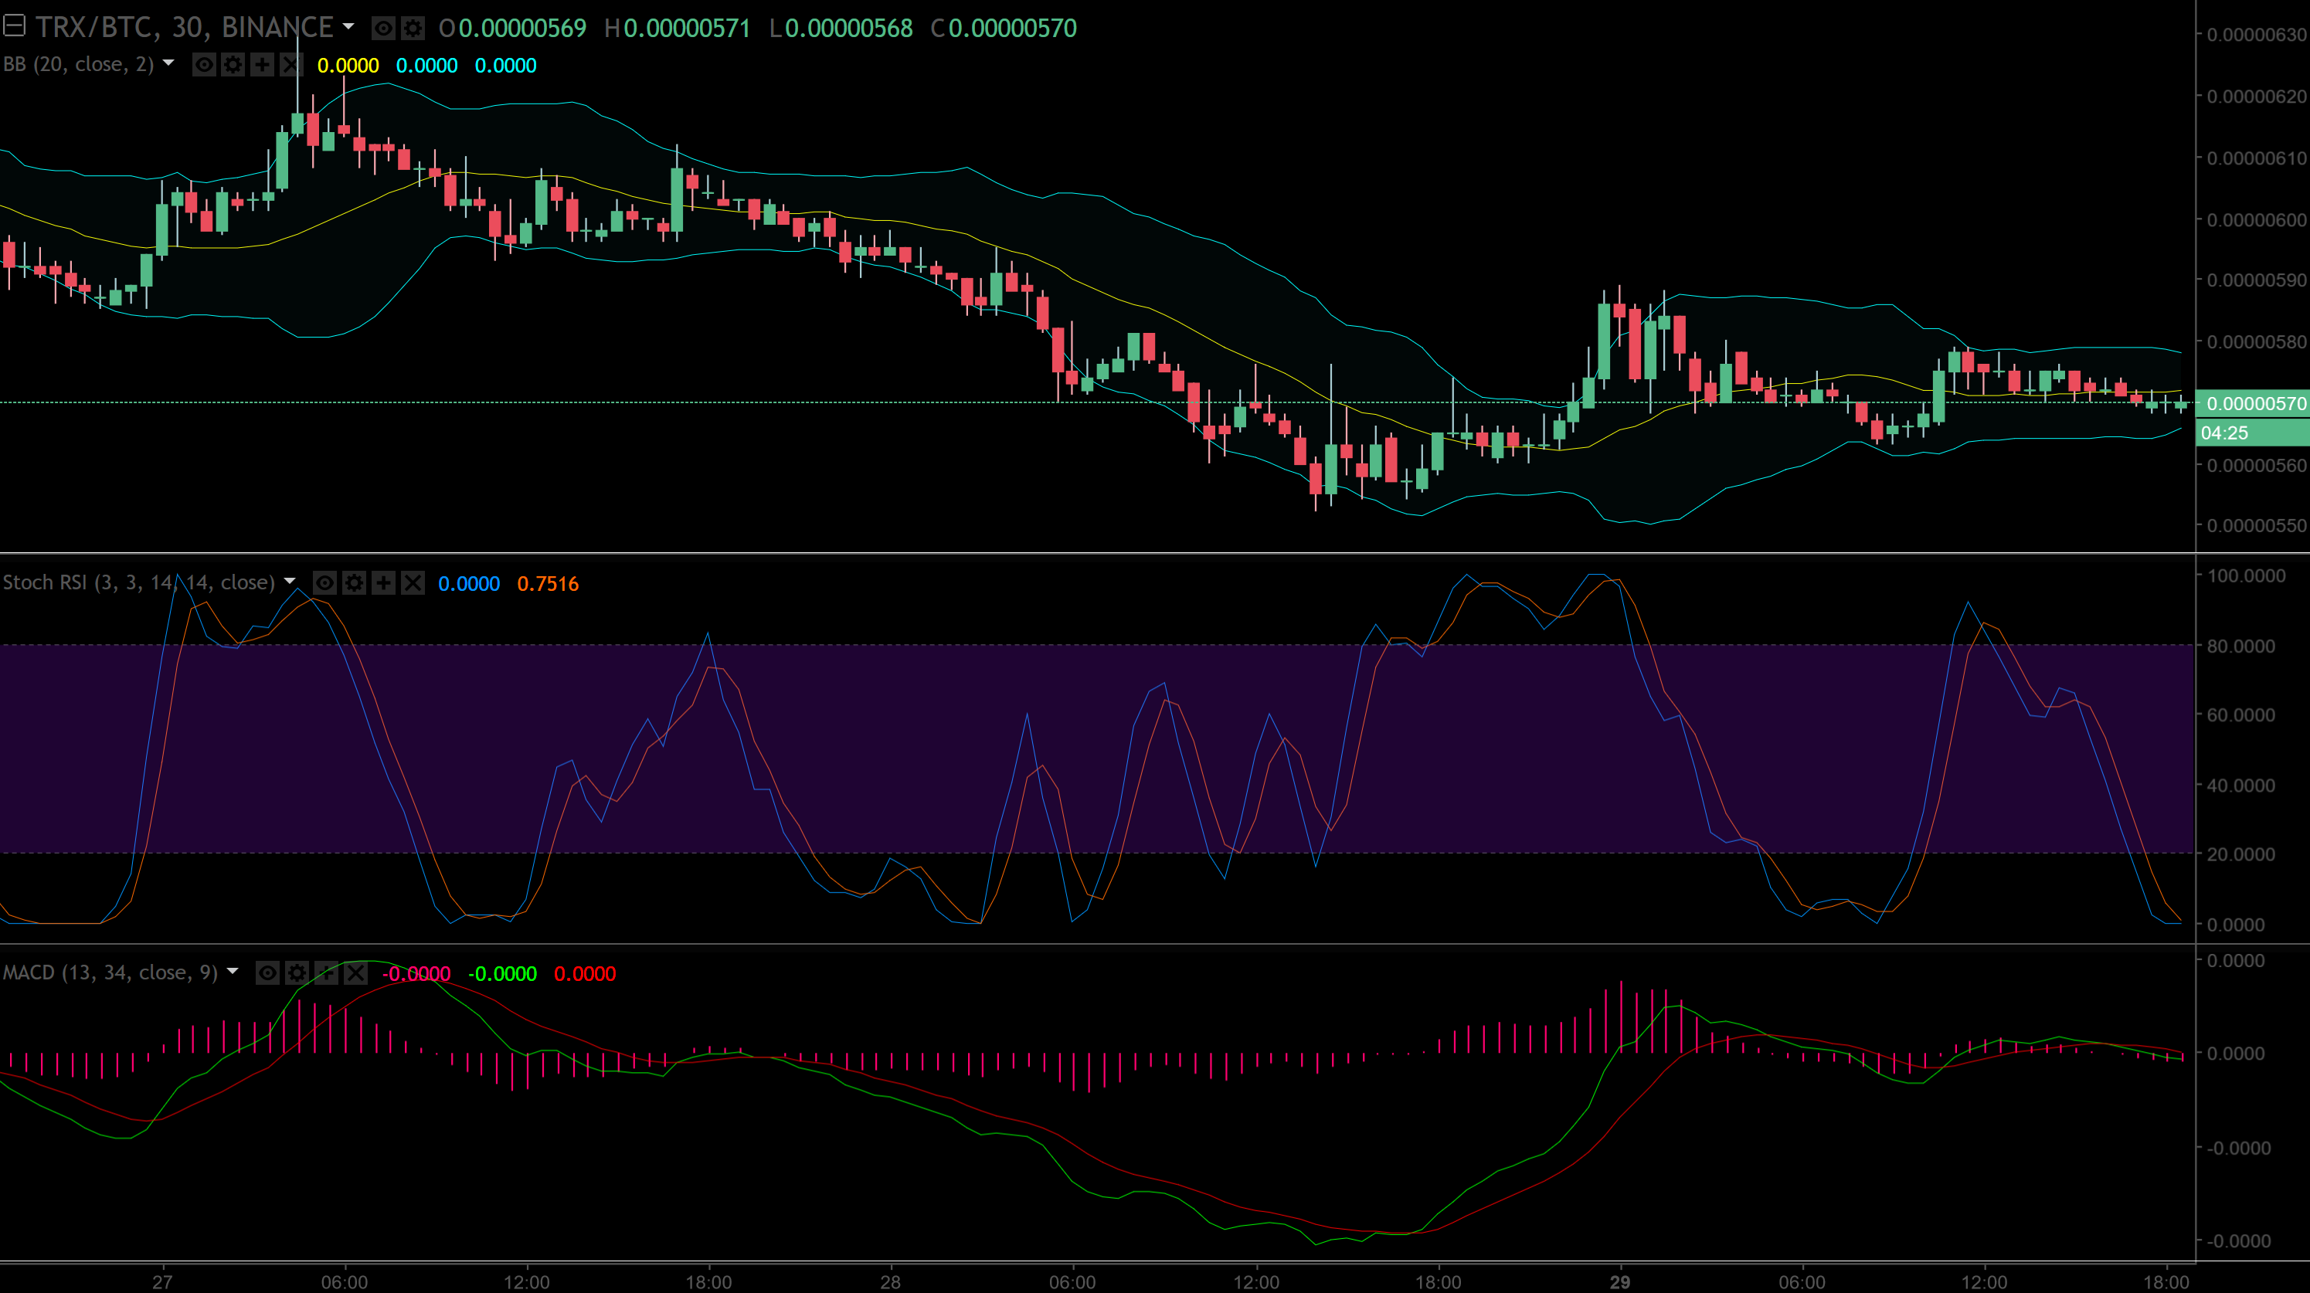Screen dimensions: 2310x1293
Task: Click the high value H 0.00000571
Action: (677, 29)
